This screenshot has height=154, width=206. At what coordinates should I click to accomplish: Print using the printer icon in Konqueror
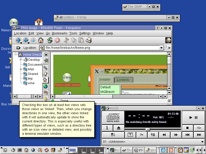[x=89, y=40]
